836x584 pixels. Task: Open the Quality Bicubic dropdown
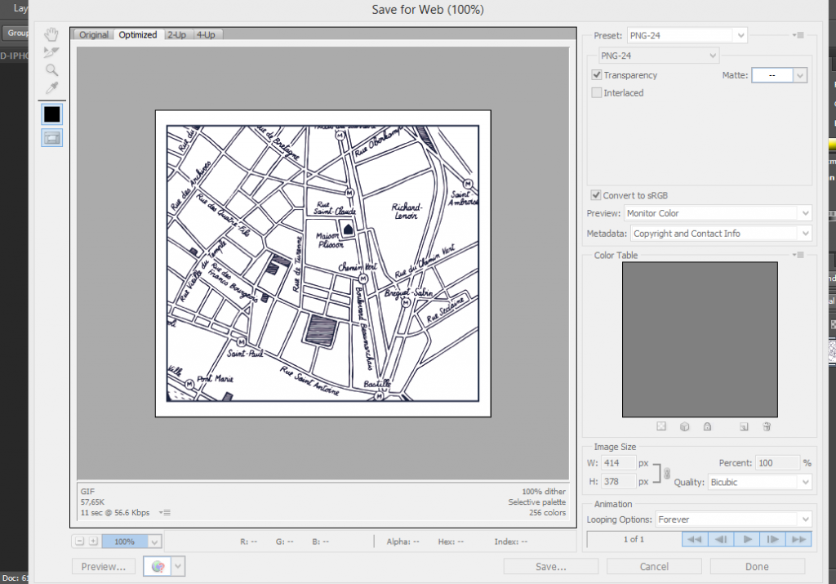click(759, 483)
